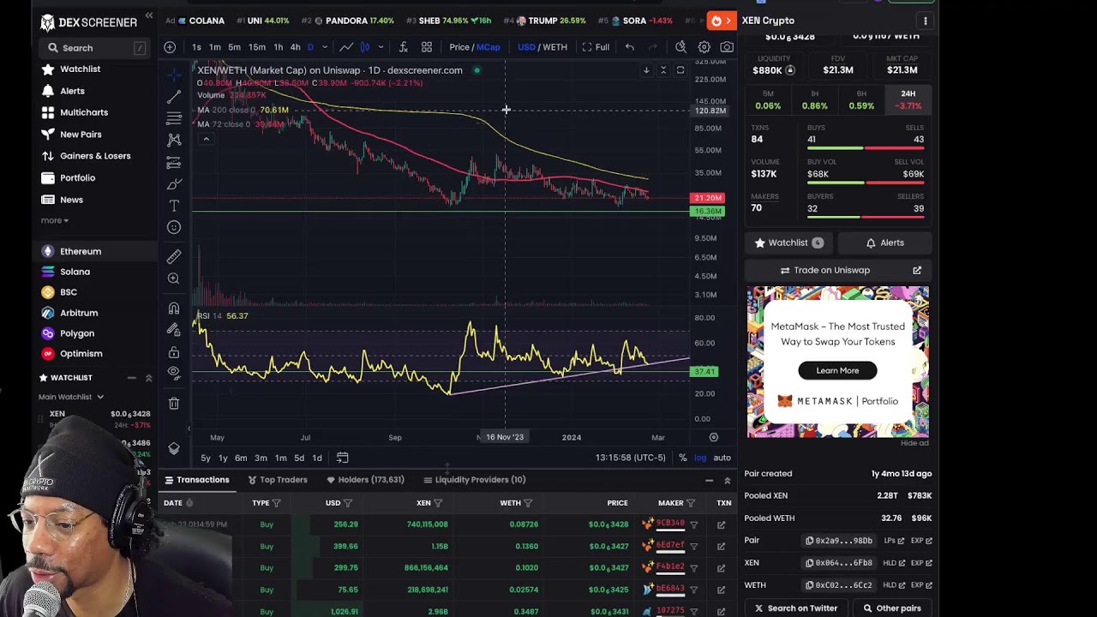Open the indicators fx menu
Image resolution: width=1097 pixels, height=617 pixels.
tap(403, 47)
